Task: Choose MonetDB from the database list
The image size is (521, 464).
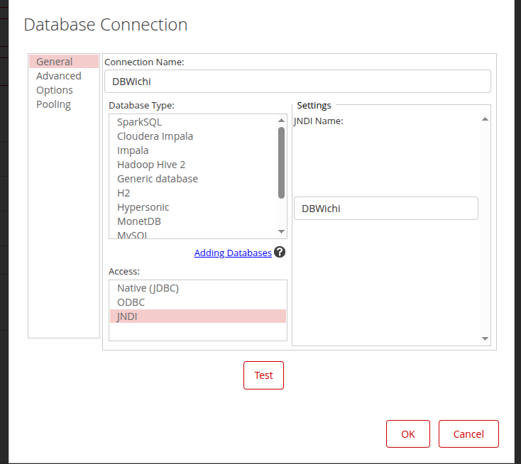Action: pyautogui.click(x=139, y=221)
